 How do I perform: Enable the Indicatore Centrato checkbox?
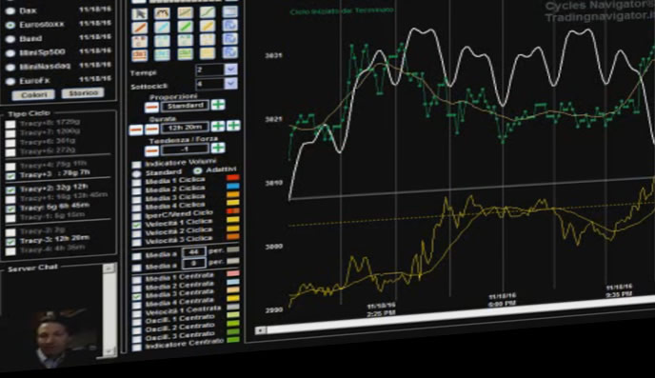click(136, 348)
